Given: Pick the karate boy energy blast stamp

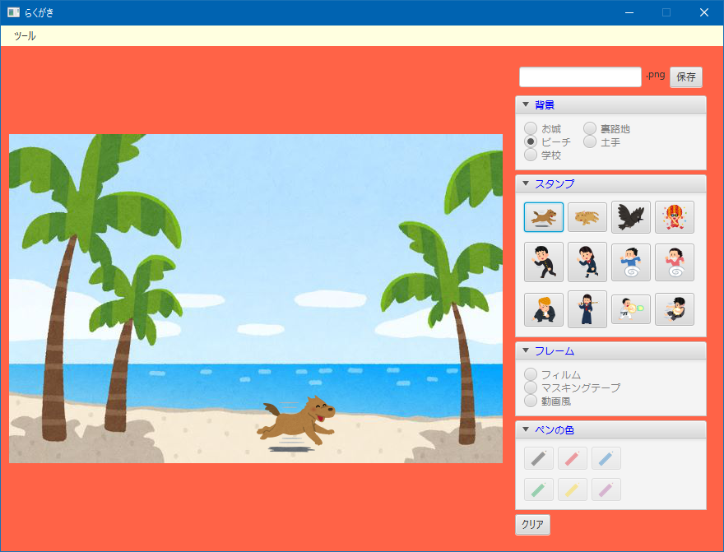Looking at the screenshot, I should [x=631, y=310].
